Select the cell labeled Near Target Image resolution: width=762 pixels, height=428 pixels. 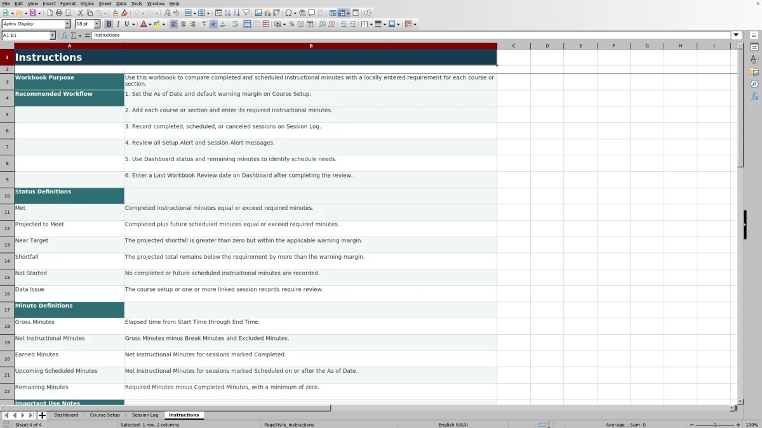pyautogui.click(x=69, y=245)
